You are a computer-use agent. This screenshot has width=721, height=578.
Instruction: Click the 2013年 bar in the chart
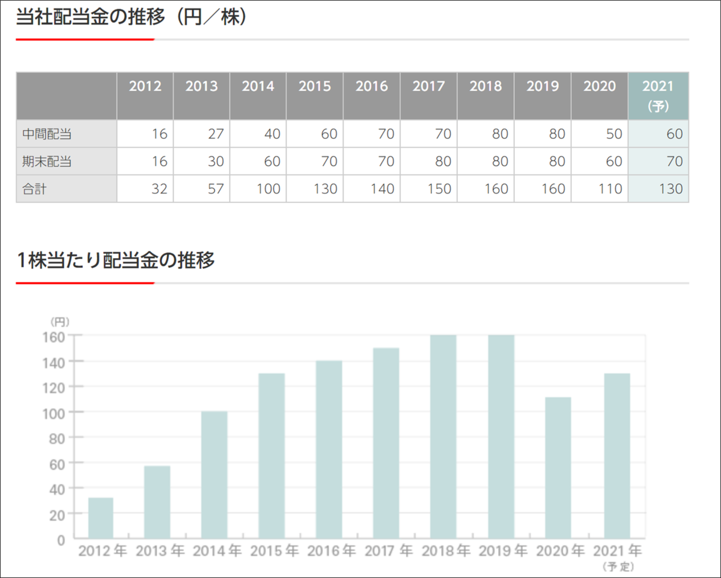pos(157,502)
